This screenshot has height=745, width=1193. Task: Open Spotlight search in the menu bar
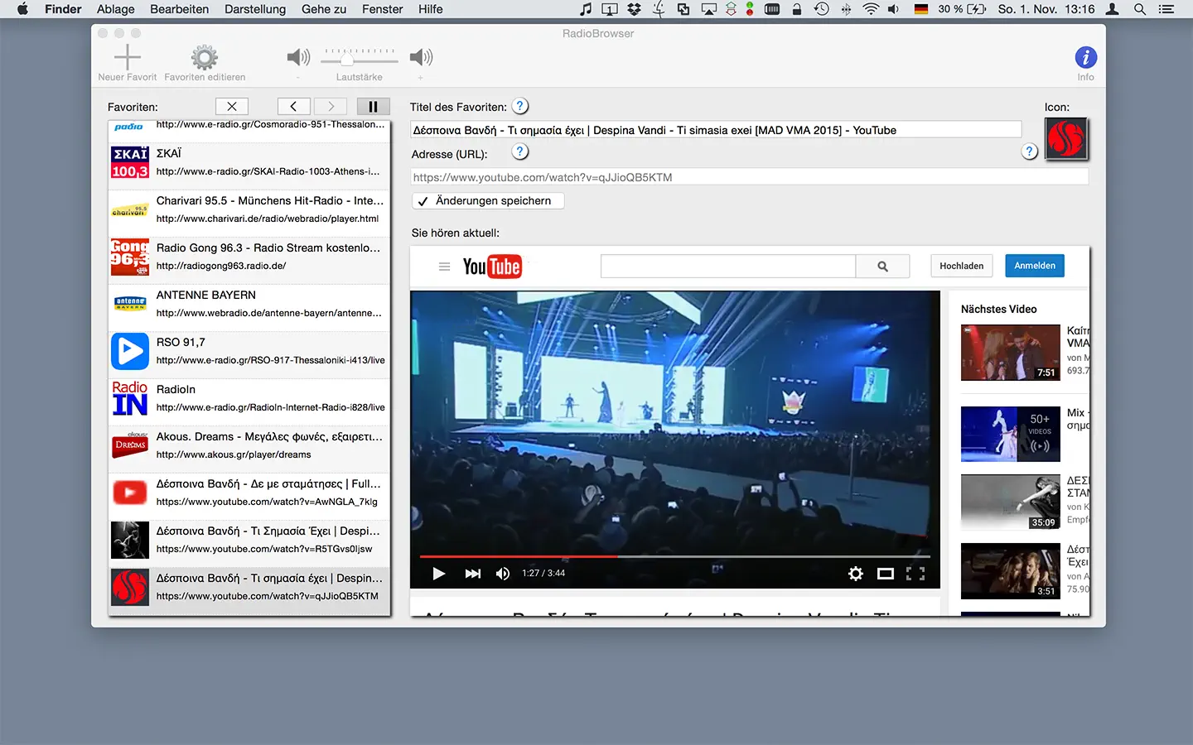(1140, 9)
